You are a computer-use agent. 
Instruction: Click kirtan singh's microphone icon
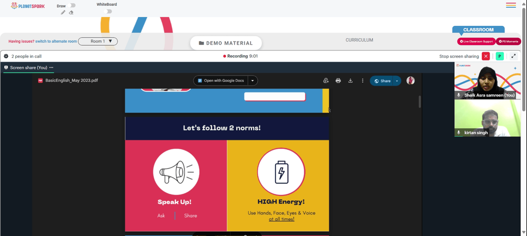tap(458, 133)
